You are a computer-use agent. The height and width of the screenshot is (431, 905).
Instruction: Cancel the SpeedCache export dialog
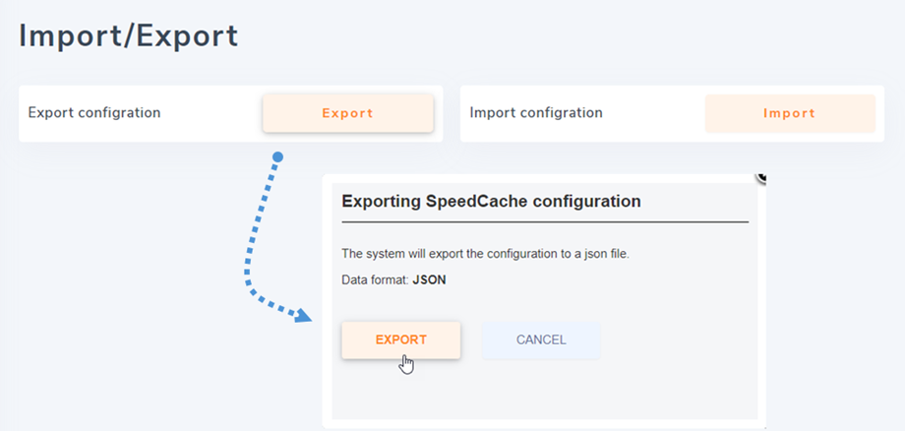click(x=540, y=340)
